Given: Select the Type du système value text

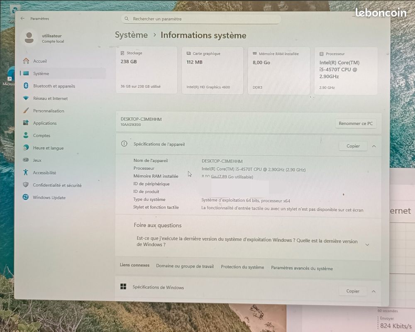Looking at the screenshot, I should click(x=246, y=200).
